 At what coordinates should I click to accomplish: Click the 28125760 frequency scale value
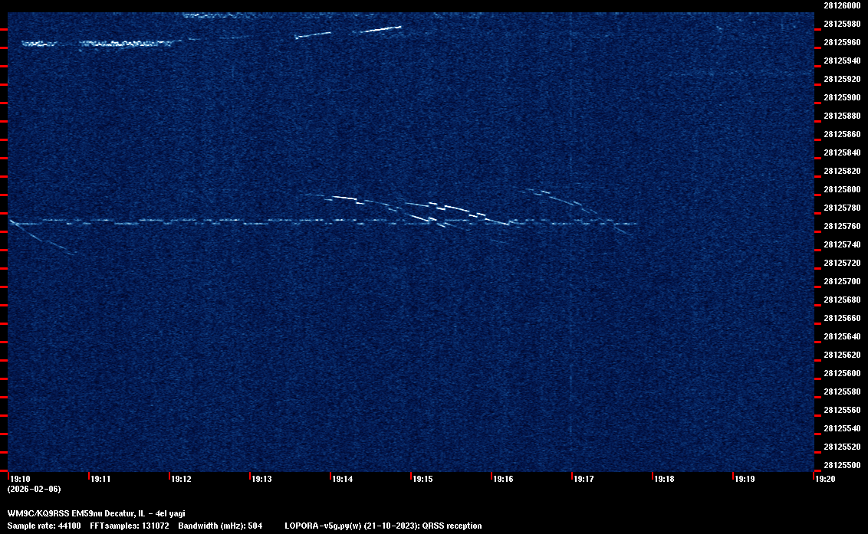pyautogui.click(x=841, y=226)
